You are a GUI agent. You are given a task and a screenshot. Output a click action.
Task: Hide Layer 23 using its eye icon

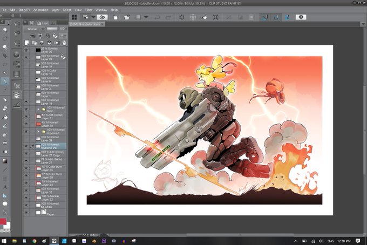[x=26, y=57]
